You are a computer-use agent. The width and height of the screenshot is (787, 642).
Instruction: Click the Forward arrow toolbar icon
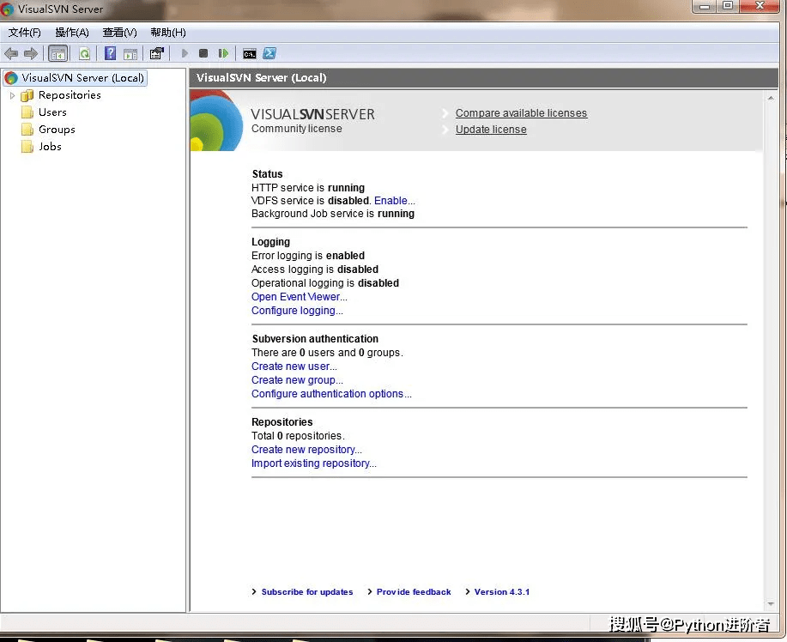(31, 53)
